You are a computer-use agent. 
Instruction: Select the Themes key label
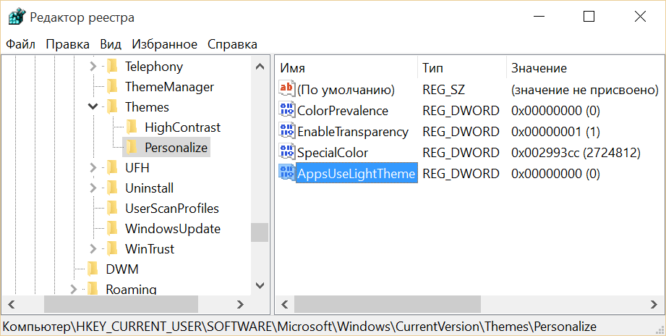[147, 106]
